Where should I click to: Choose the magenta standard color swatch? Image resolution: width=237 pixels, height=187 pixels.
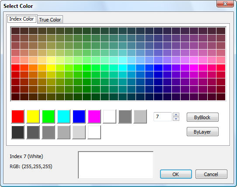coord(94,116)
